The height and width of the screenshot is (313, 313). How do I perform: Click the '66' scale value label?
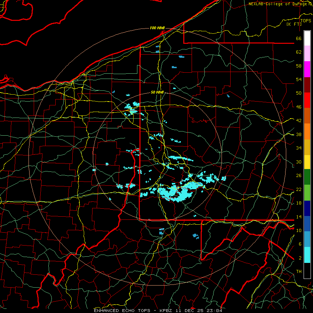click(299, 38)
